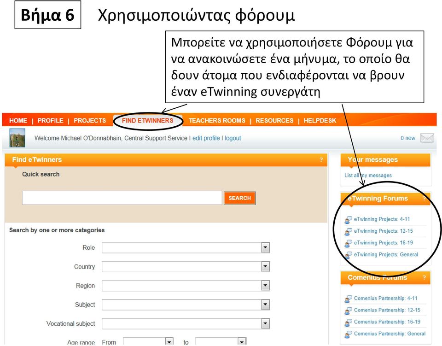Screen dimensions: 442x346
Task: Click forum icon beside Comenius Partnership: General
Action: pos(349,334)
